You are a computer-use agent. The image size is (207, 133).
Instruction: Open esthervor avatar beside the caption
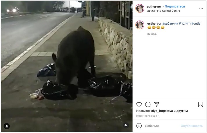(x=140, y=25)
